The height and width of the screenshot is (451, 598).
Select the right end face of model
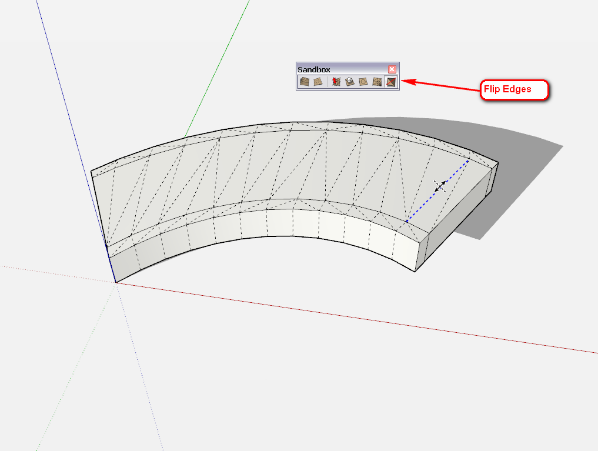(459, 218)
